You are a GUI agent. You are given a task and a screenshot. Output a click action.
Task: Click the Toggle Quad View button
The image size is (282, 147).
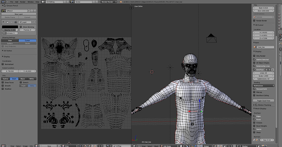click(x=264, y=101)
